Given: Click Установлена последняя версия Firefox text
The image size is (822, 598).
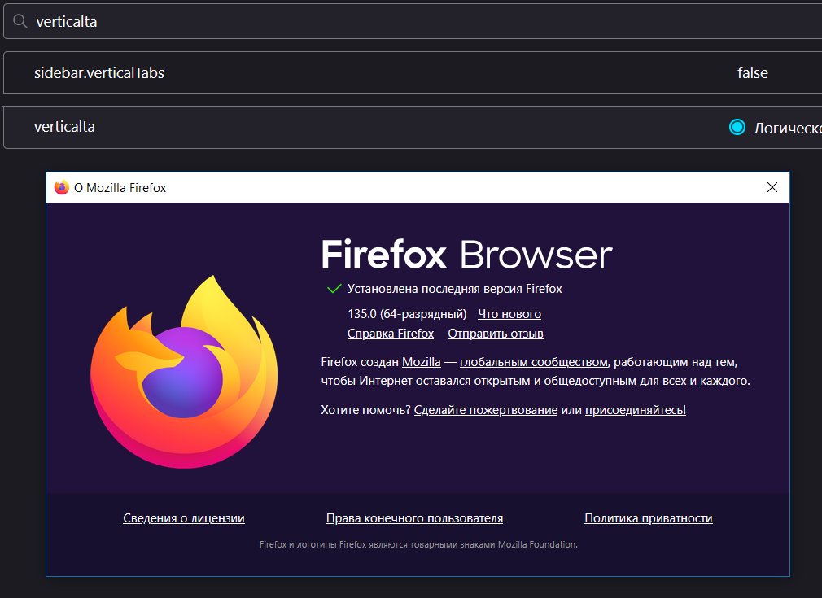Looking at the screenshot, I should pos(454,289).
